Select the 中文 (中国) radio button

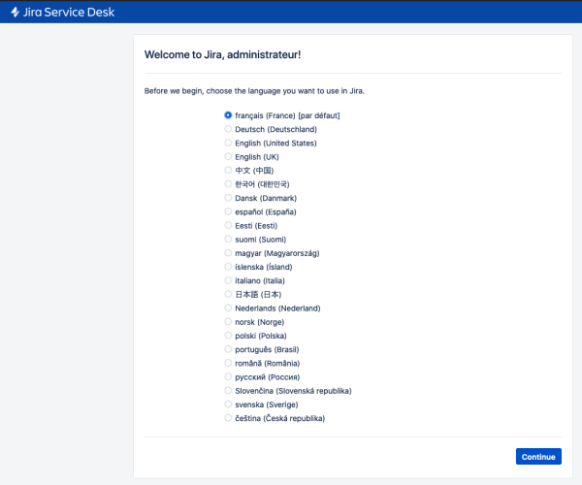[x=228, y=170]
